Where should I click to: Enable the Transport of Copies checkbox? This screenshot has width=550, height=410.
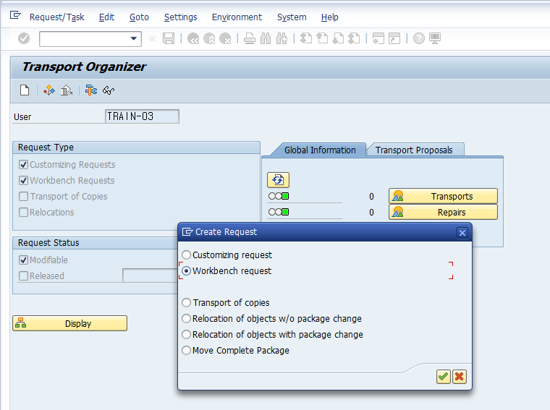(23, 197)
